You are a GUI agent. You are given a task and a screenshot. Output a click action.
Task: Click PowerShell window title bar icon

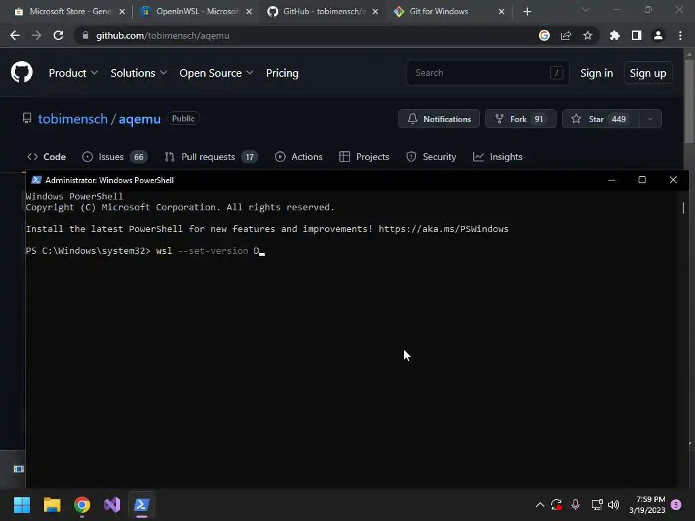click(x=37, y=180)
